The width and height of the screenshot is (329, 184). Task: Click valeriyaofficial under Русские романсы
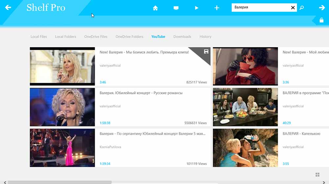[110, 106]
